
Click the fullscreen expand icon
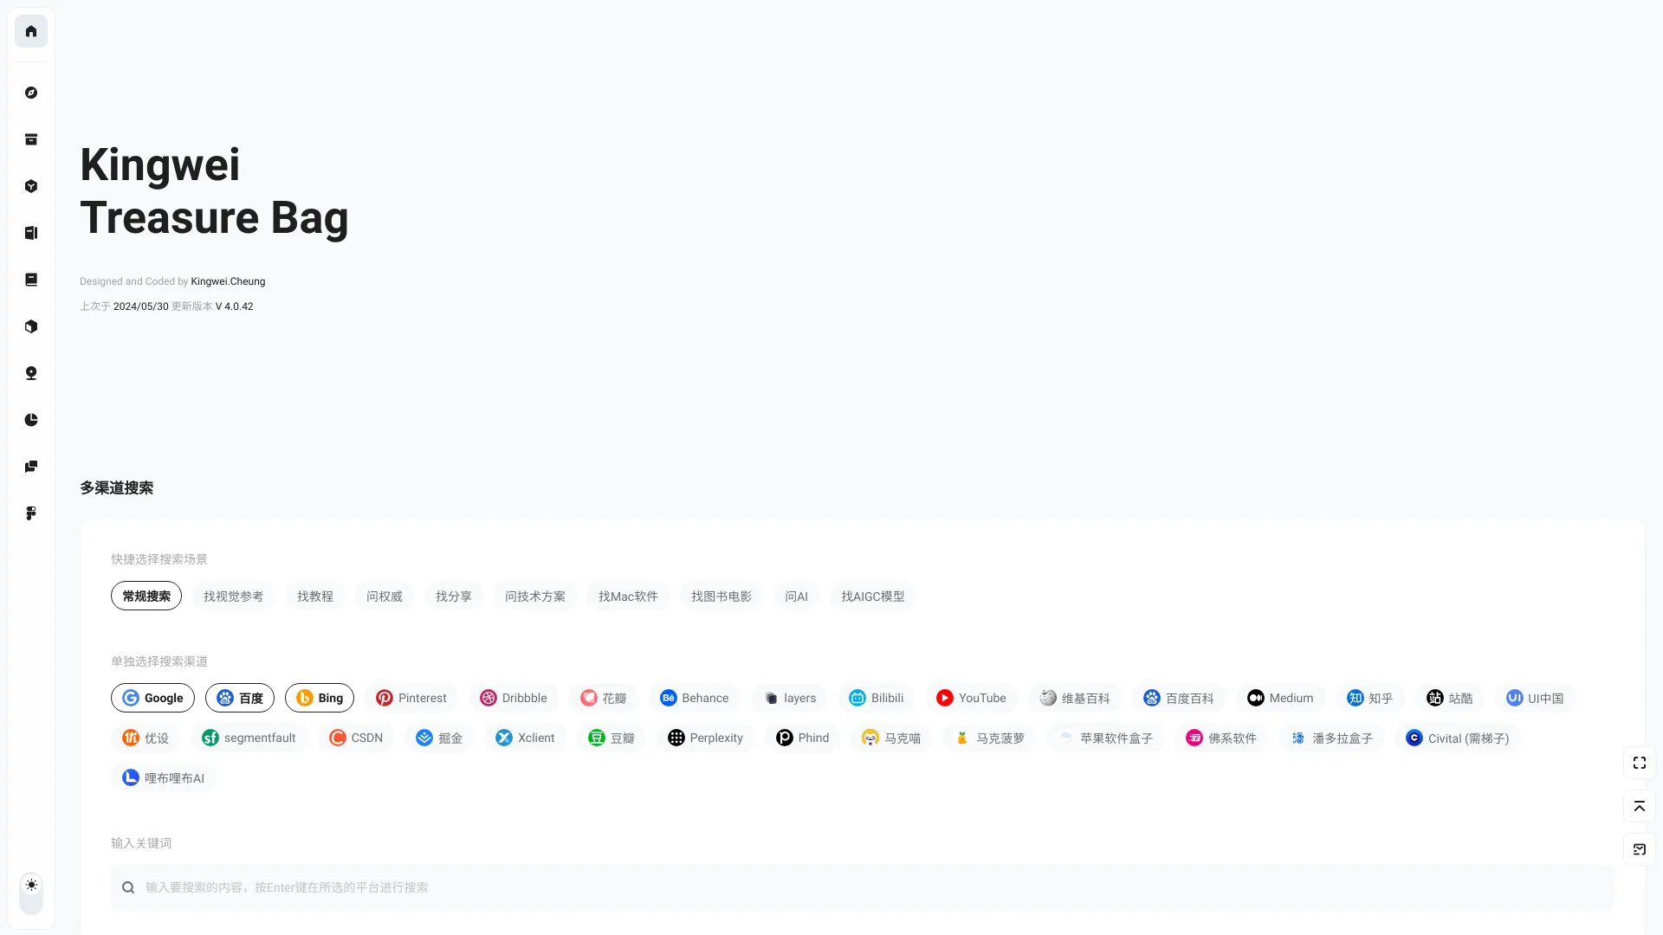pos(1639,763)
